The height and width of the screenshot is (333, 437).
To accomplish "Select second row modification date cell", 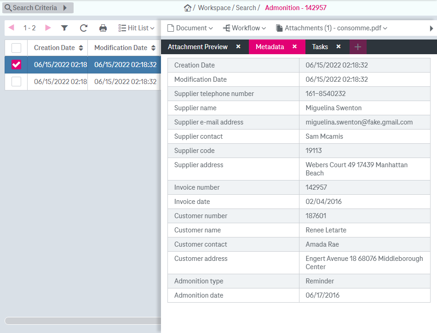I will click(x=124, y=81).
